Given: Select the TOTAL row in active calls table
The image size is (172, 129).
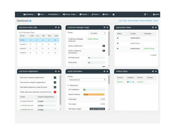Looking at the screenshot, I should [x=39, y=40].
